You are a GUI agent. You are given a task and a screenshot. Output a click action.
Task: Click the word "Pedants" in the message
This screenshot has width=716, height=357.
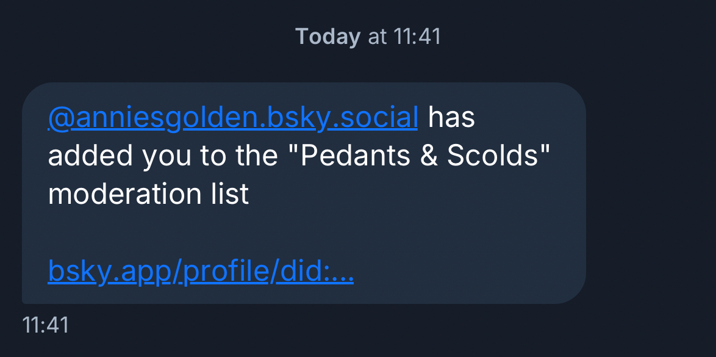[x=359, y=156]
